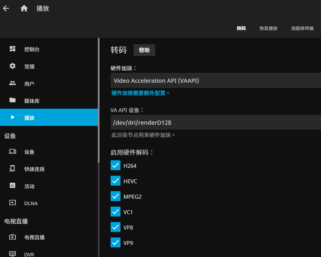
Task: Open 电视直播 TV icon in sidebar
Action: click(x=13, y=237)
